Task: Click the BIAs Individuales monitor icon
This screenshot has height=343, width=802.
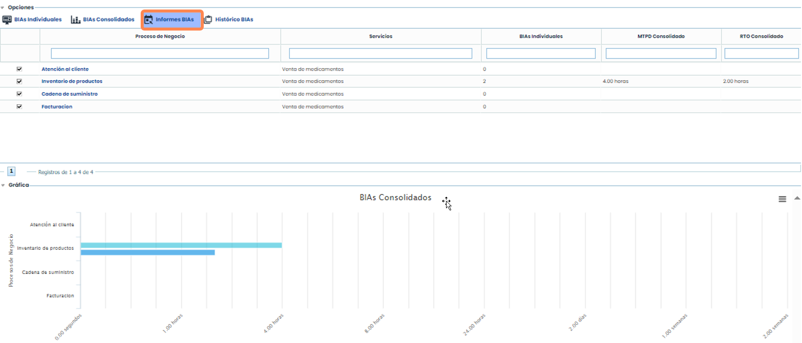Action: pos(7,20)
